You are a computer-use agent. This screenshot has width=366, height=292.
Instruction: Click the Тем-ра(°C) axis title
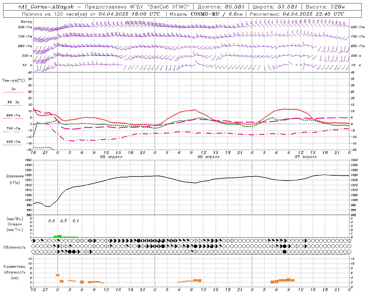pos(13,81)
